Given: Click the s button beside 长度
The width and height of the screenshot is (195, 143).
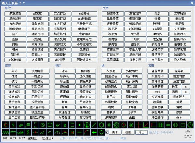Looking at the screenshot, I should coord(186,87).
